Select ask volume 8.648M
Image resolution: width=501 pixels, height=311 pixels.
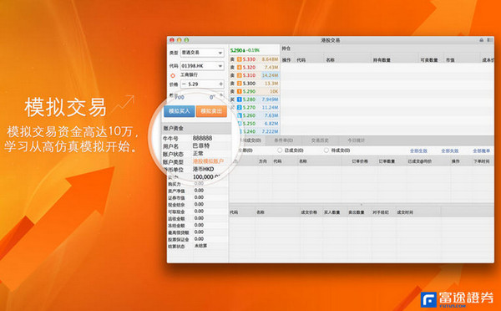pyautogui.click(x=270, y=59)
